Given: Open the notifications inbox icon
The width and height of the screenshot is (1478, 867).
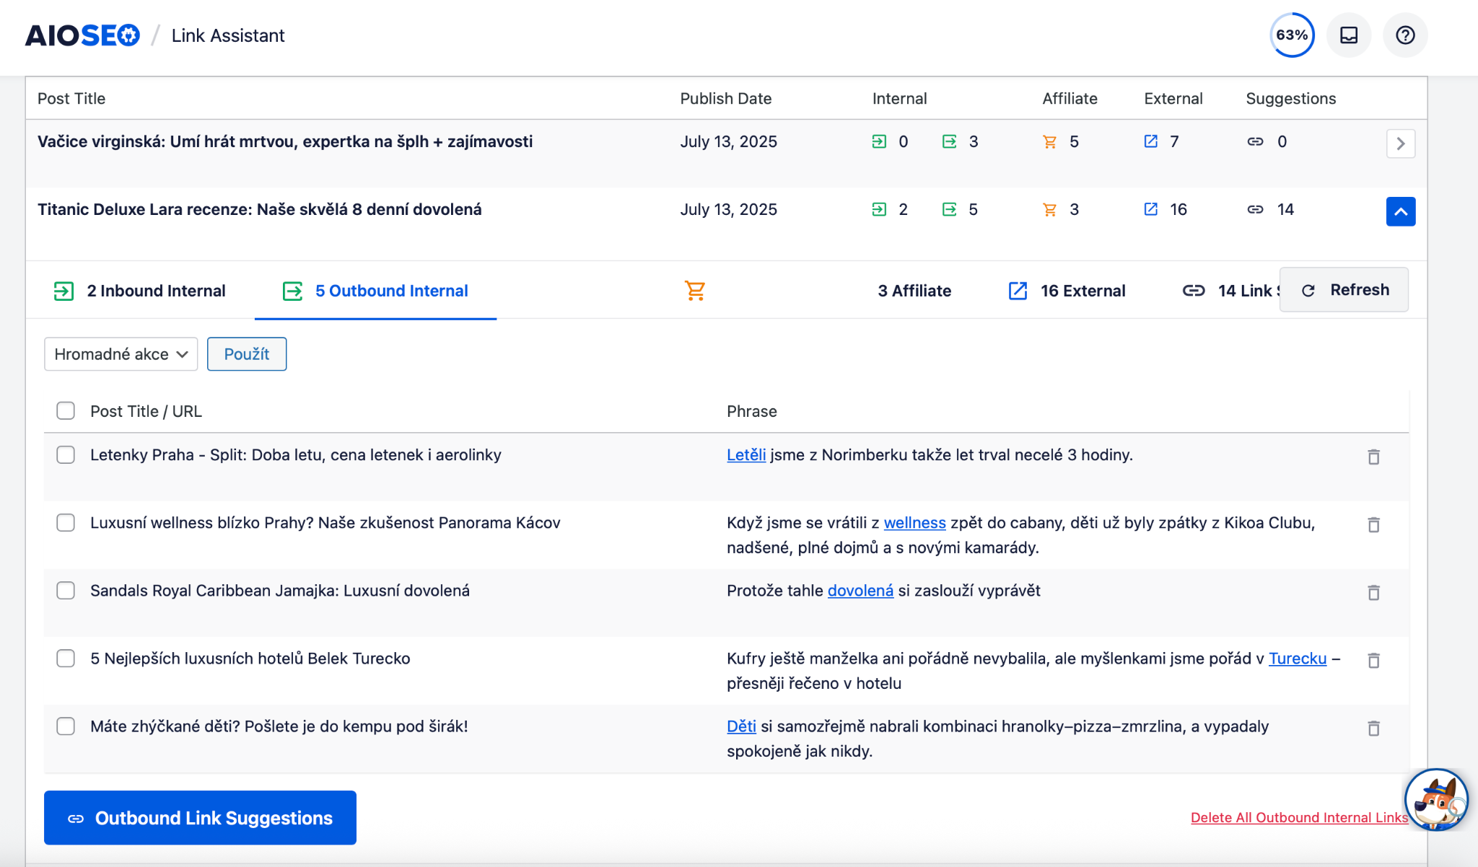Looking at the screenshot, I should click(1348, 35).
